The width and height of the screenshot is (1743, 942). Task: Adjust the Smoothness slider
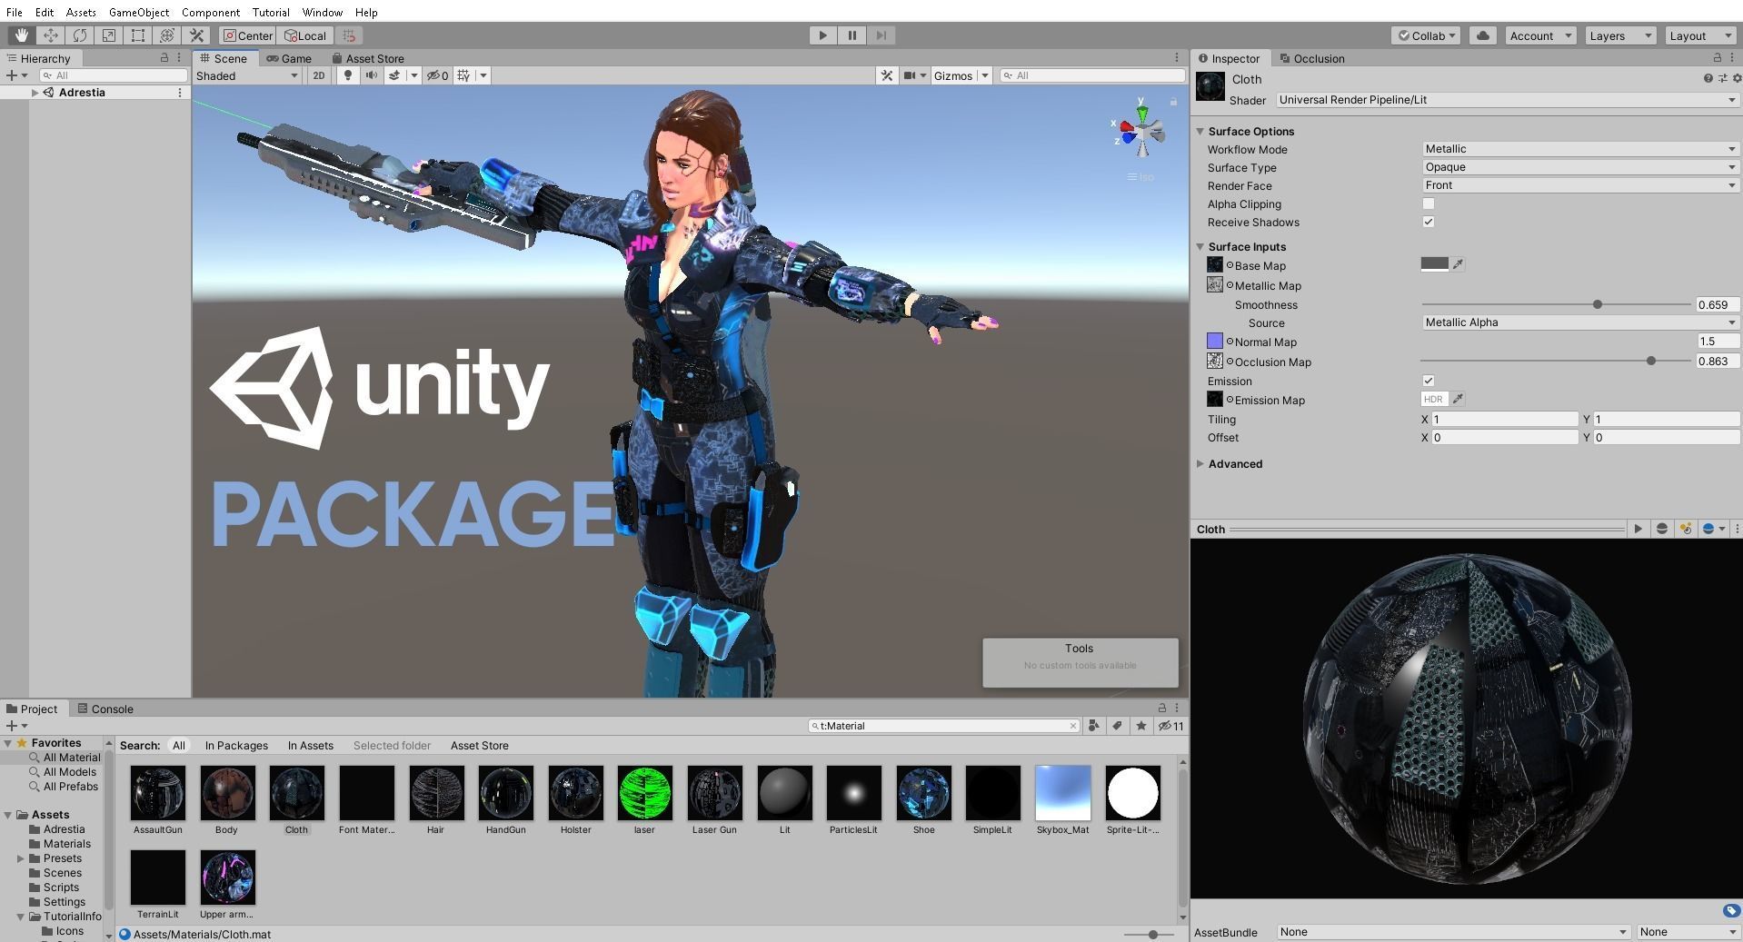pyautogui.click(x=1555, y=304)
